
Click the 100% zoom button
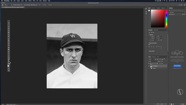coord(40,5)
